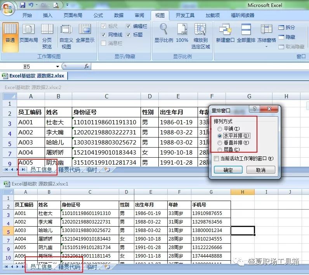Viewport: 309px width, 275px height.
Task: Click the insert function fx button
Action: (86, 66)
